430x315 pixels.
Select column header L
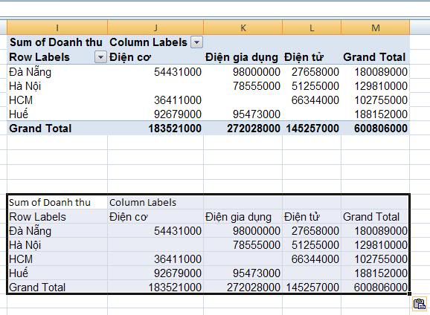[312, 27]
